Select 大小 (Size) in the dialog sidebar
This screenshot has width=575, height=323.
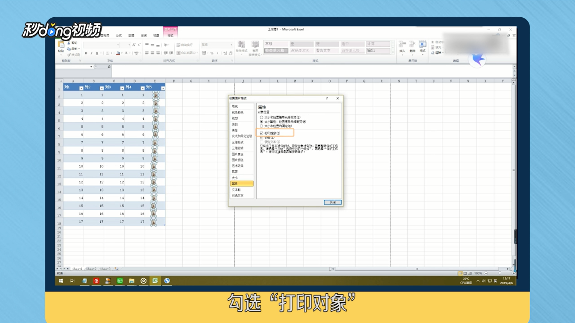point(235,178)
